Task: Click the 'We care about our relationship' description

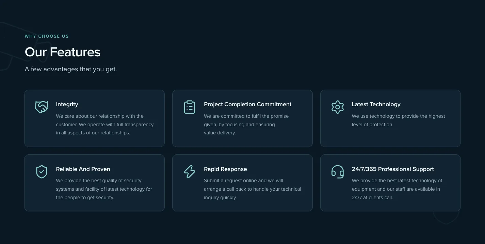Action: tap(105, 125)
